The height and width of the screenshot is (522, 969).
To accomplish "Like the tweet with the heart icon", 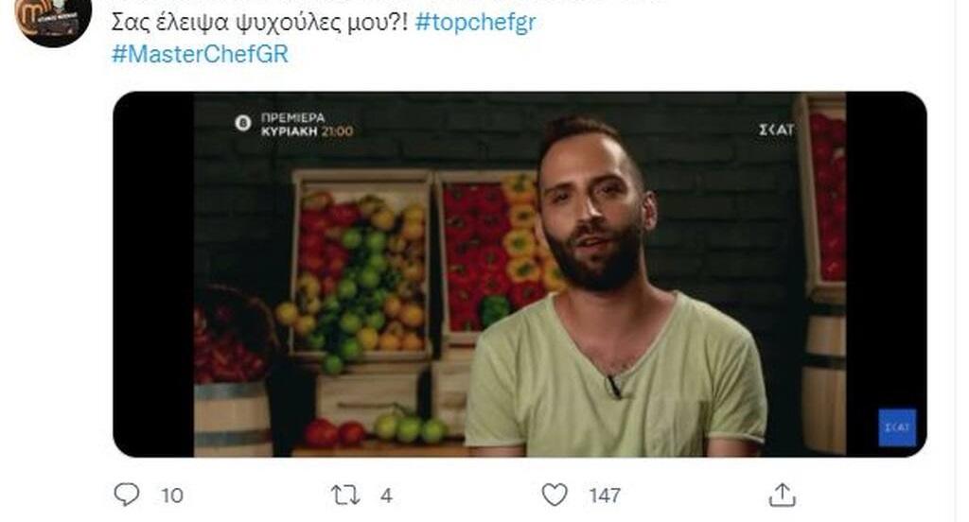I will coord(555,495).
